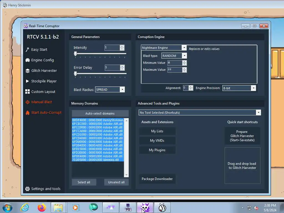Select Easy Start menu label

(x=39, y=49)
